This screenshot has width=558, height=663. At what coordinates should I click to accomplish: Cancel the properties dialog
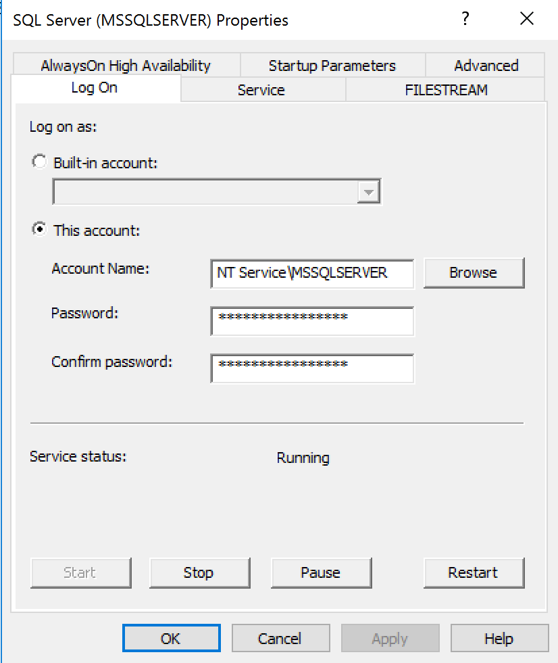point(280,639)
